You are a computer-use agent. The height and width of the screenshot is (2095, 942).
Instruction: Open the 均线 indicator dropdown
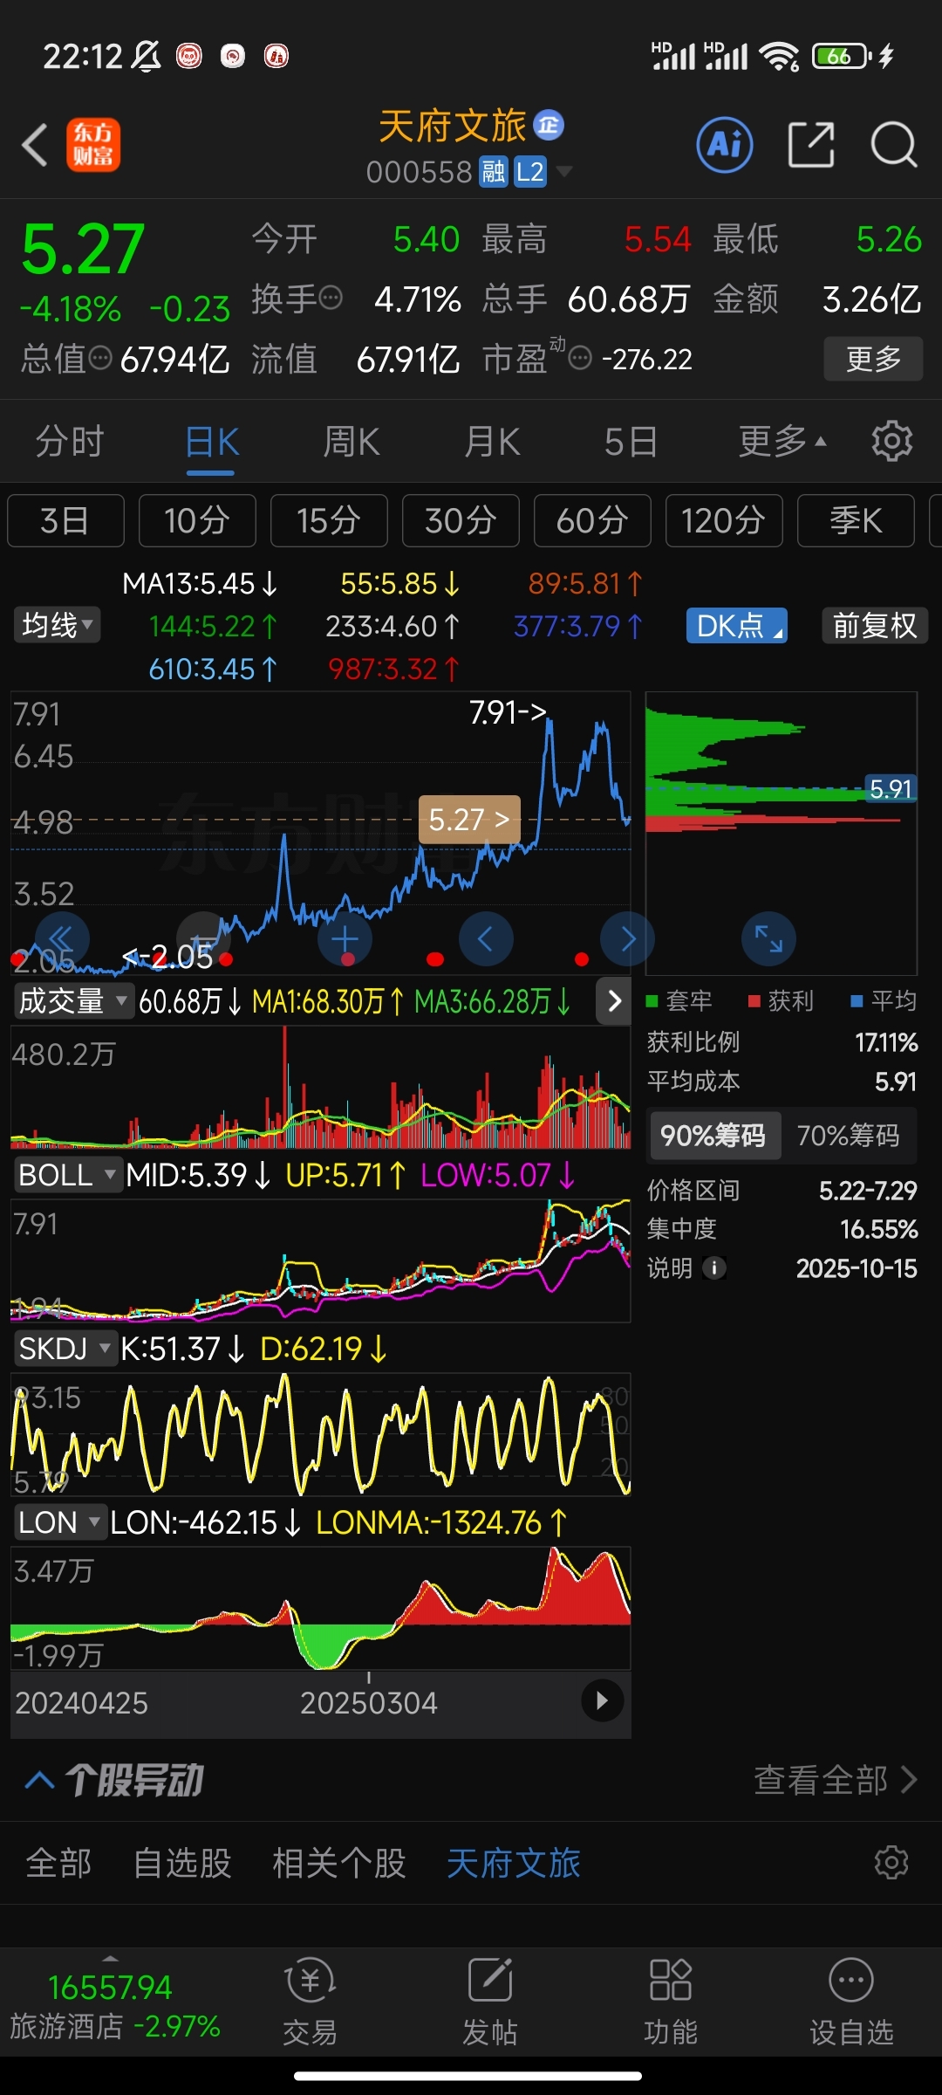[x=57, y=625]
